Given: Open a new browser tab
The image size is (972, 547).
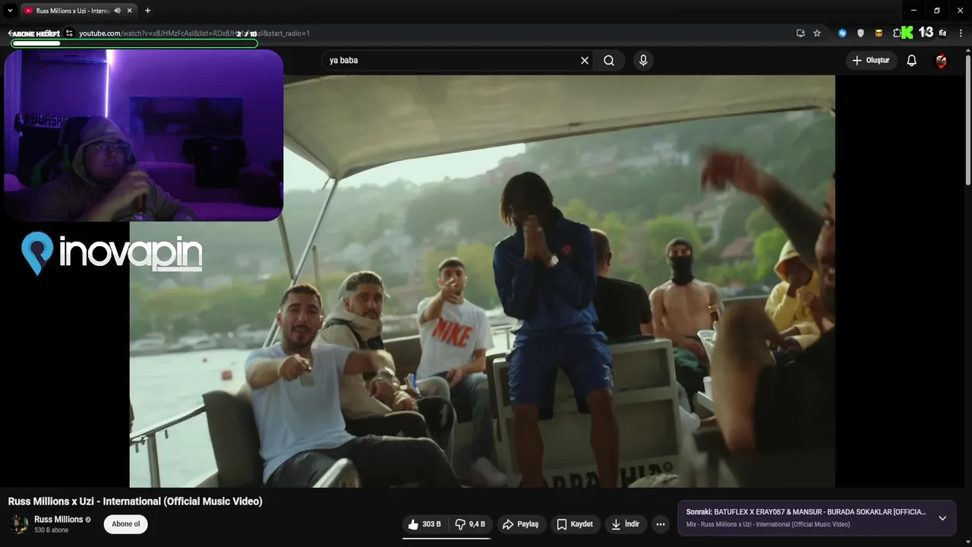Looking at the screenshot, I should click(x=147, y=11).
